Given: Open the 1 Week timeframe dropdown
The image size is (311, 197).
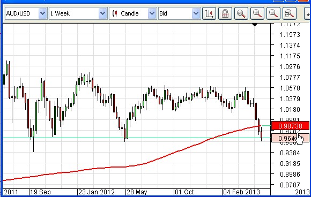Looking at the screenshot, I should pyautogui.click(x=102, y=13).
